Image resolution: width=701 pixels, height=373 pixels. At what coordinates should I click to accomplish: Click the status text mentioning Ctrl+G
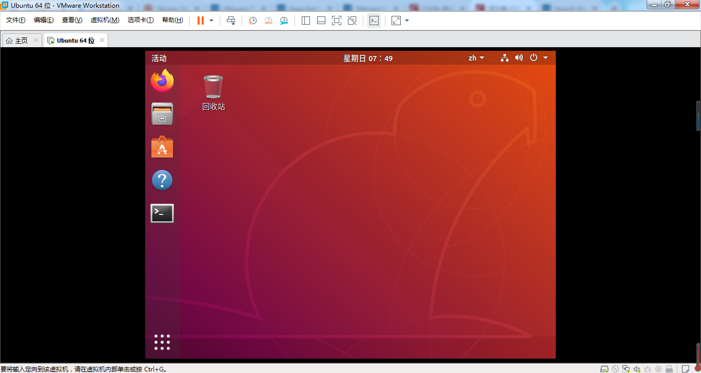point(84,369)
